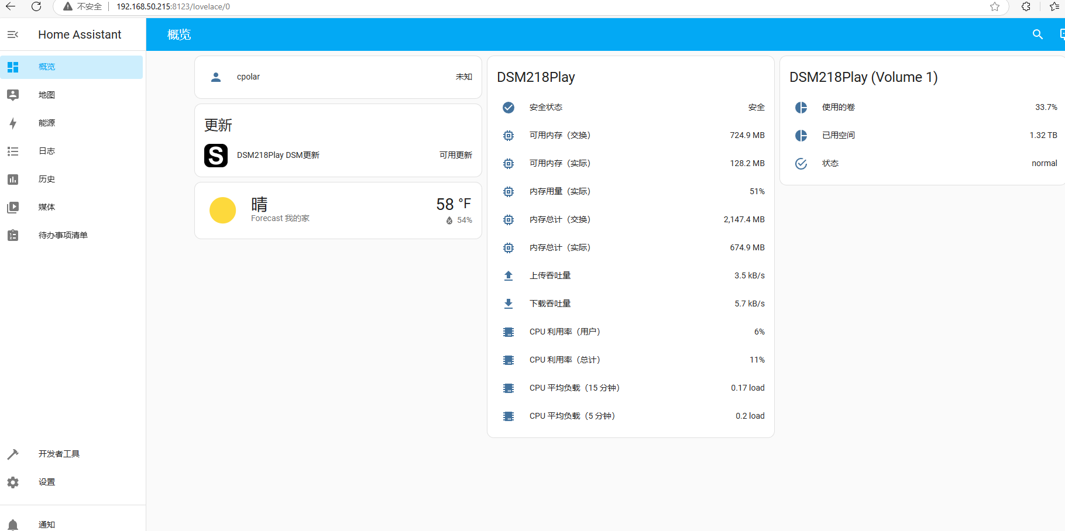This screenshot has height=531, width=1065.
Task: Click the 安全状态 shield check icon
Action: tap(509, 108)
